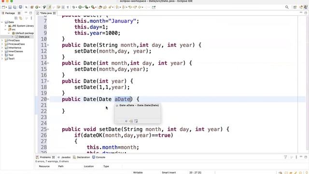
Task: Open the Run button dropdown arrow
Action: point(83,8)
